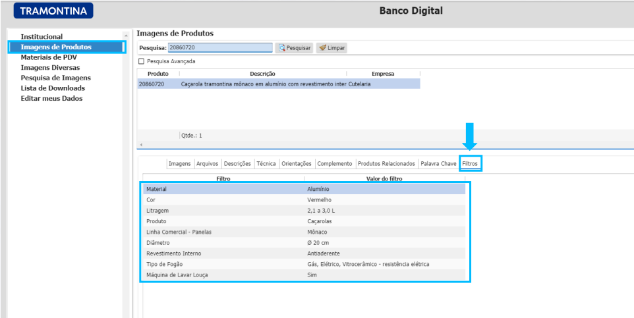Click the Mônaco value
634x318 pixels.
(317, 232)
